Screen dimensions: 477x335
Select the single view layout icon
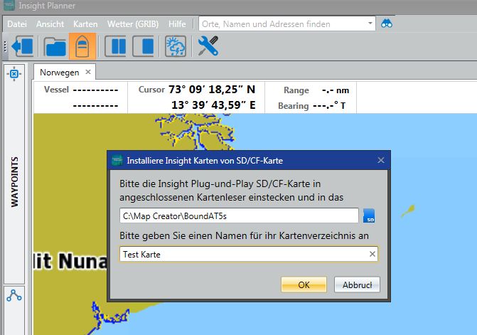coord(144,47)
